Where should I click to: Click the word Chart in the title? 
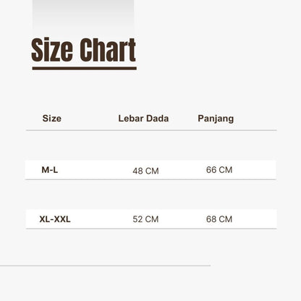click(108, 50)
